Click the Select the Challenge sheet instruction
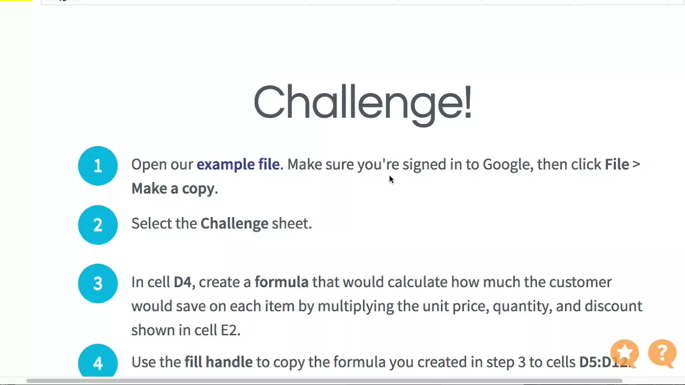685x385 pixels. coord(222,224)
